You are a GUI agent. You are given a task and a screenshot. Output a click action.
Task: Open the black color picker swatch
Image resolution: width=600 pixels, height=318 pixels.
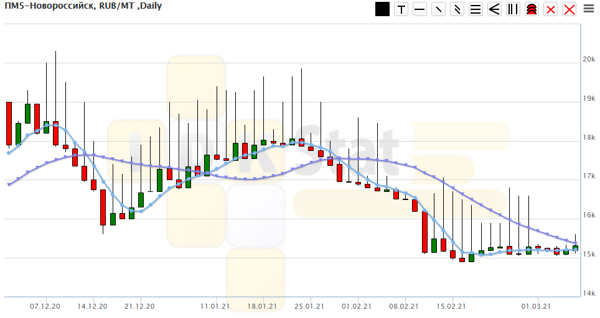(383, 9)
